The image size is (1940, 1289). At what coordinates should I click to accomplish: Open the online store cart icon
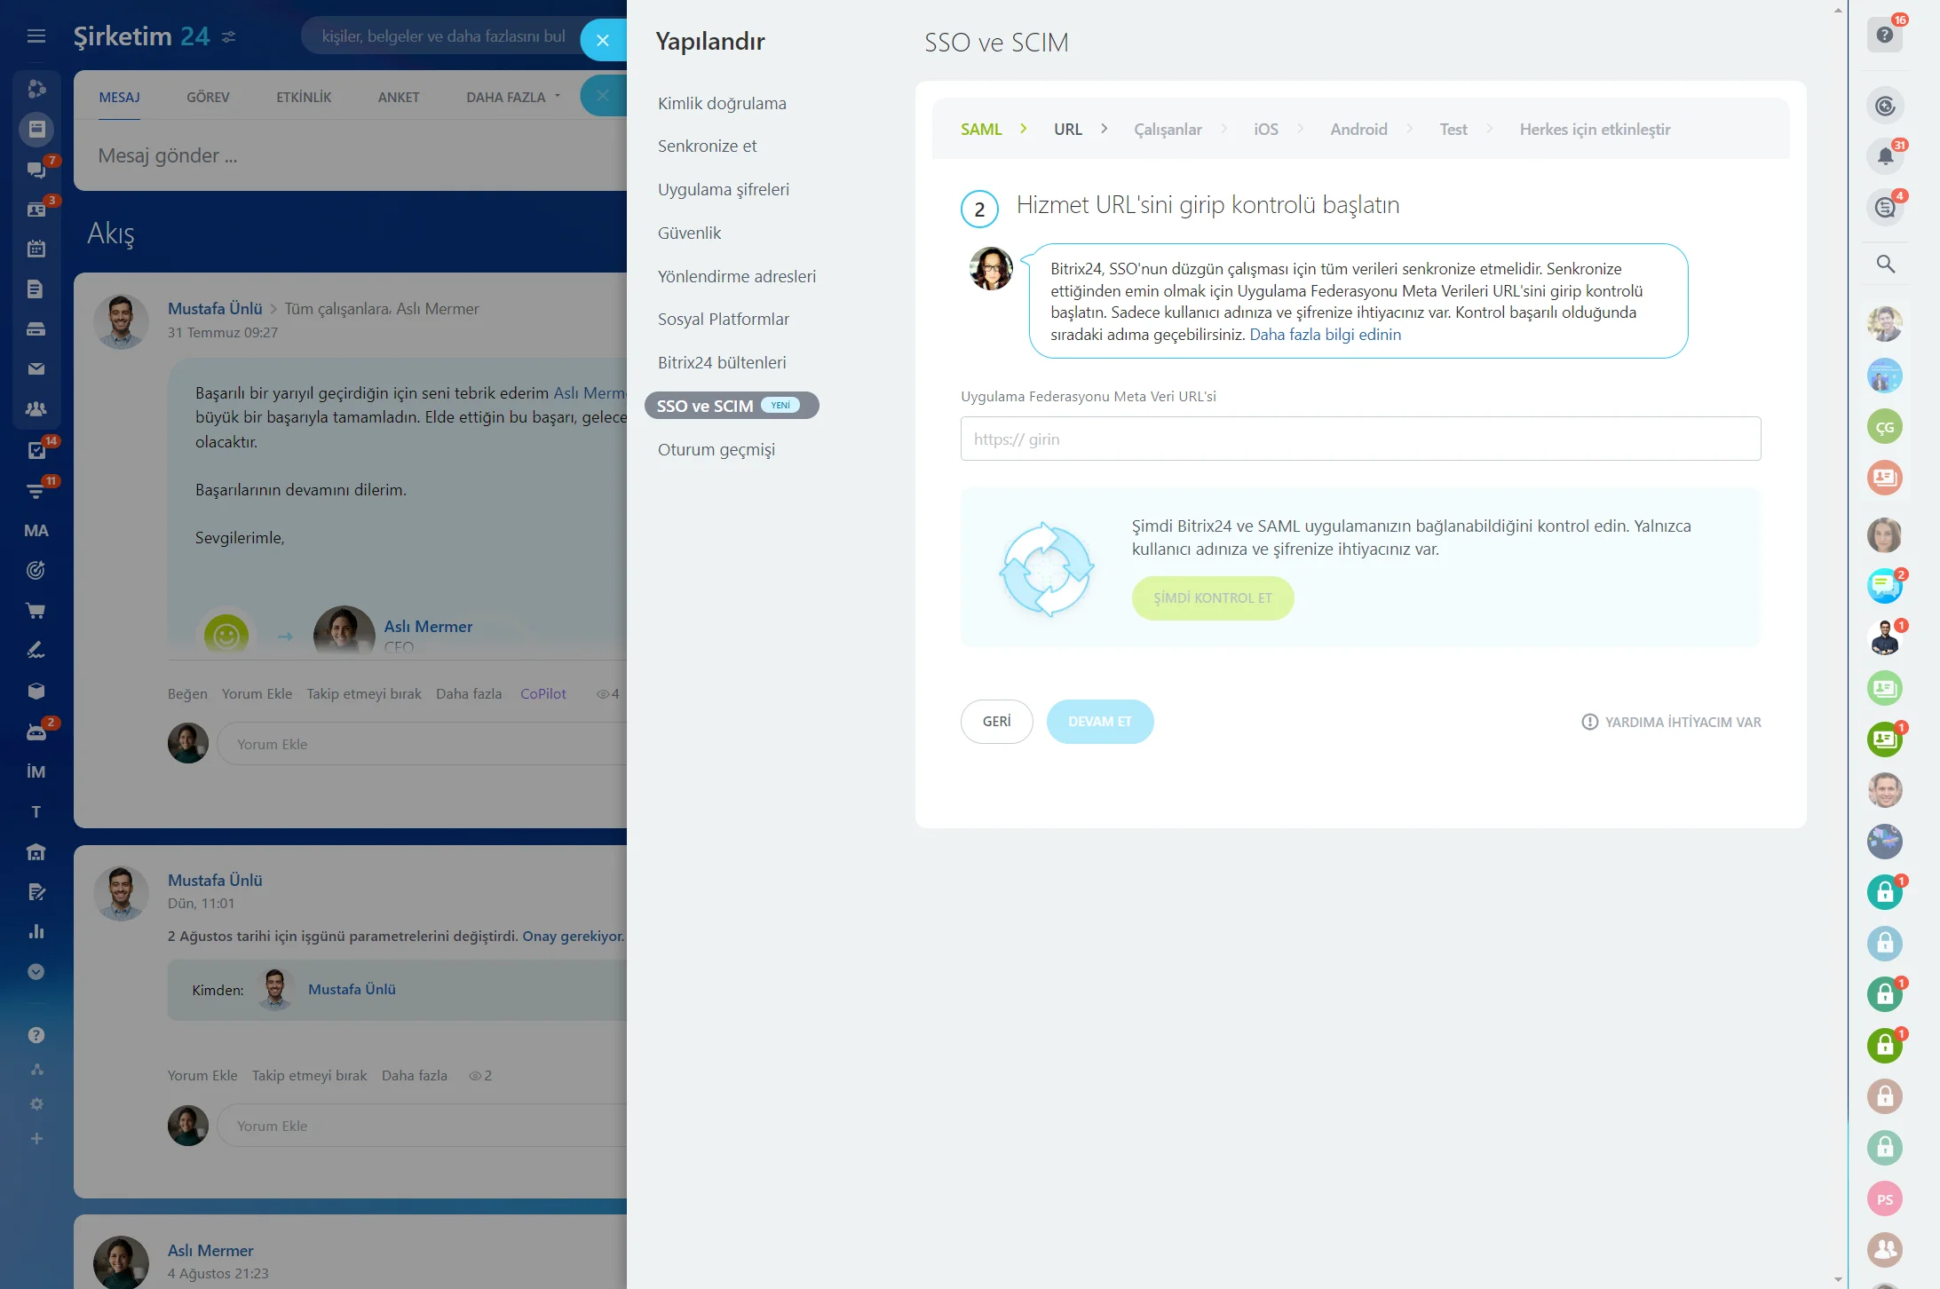coord(36,610)
